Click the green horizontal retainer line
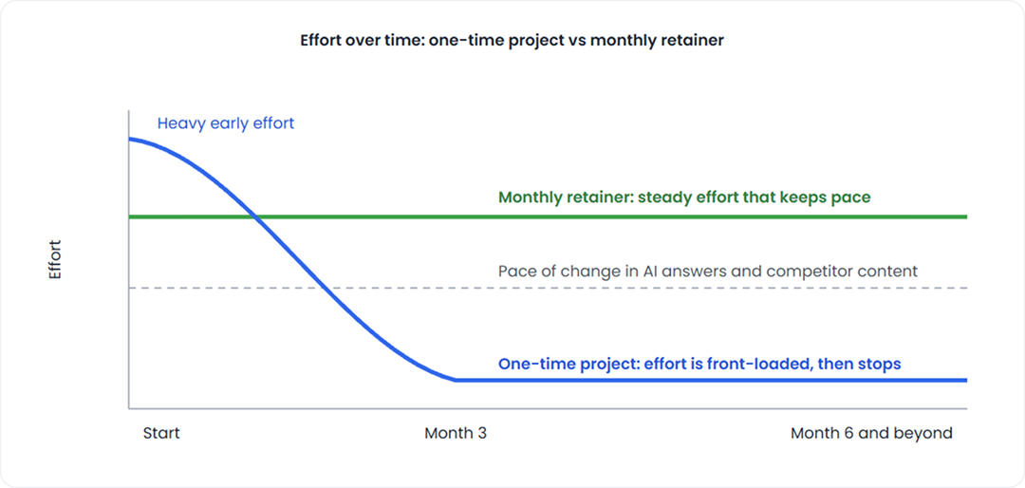 coord(548,216)
